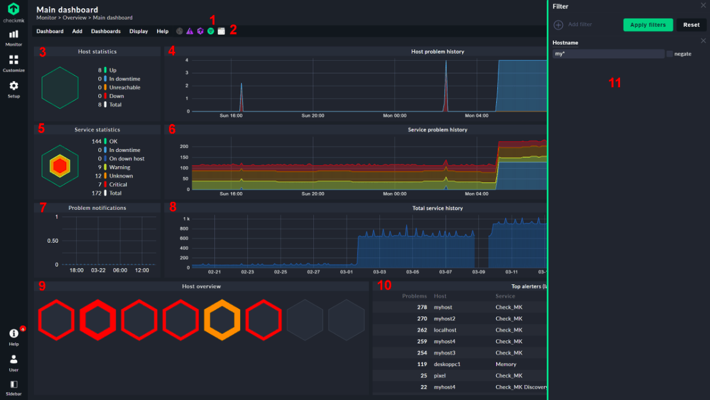Image resolution: width=710 pixels, height=400 pixels.
Task: Click the Problems column header in Top alerters
Action: tap(415, 296)
